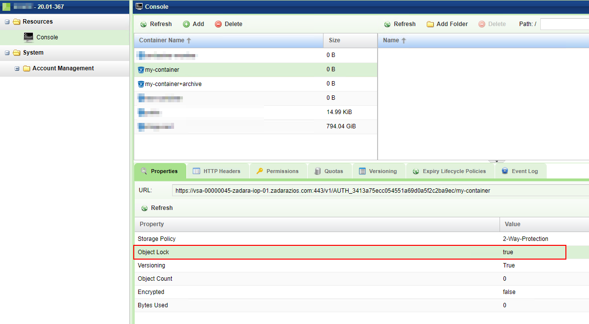Click the System folder icon
589x324 pixels.
(x=17, y=53)
